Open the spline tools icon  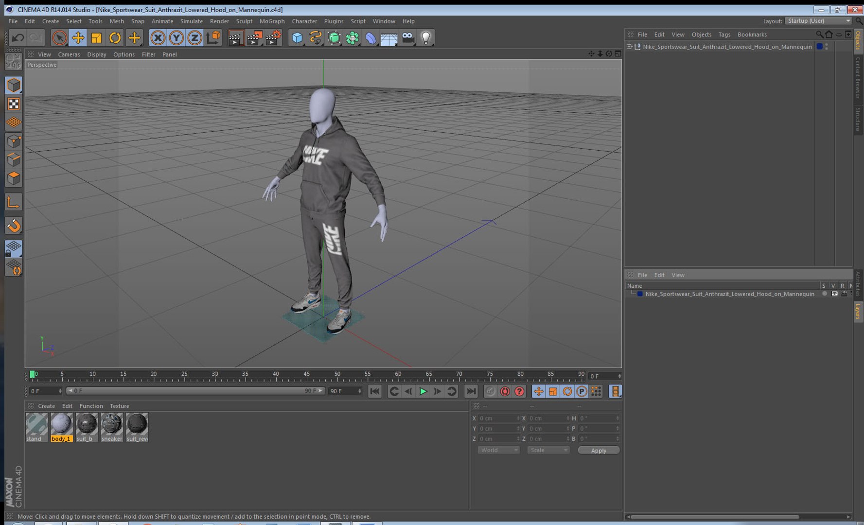click(316, 37)
